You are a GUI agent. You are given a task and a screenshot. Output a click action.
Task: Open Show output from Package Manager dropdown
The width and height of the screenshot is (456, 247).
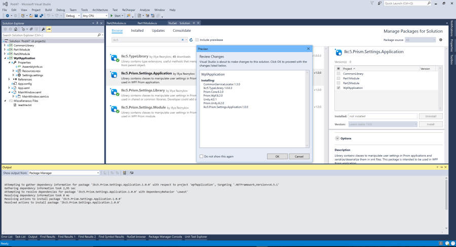[64, 173]
